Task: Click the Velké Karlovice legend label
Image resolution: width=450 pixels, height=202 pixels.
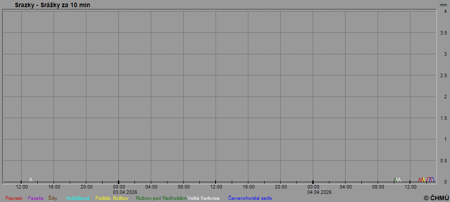Action: click(x=203, y=198)
